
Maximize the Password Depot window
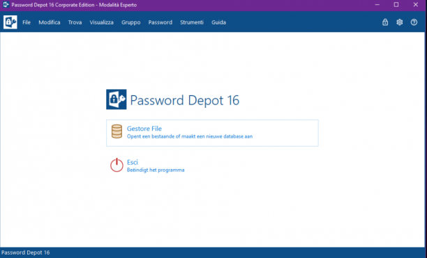click(x=396, y=5)
